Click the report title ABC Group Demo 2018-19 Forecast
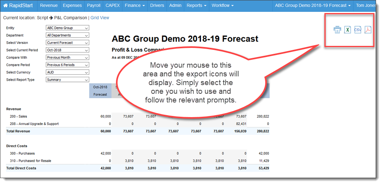This screenshot has width=382, height=184. (185, 39)
